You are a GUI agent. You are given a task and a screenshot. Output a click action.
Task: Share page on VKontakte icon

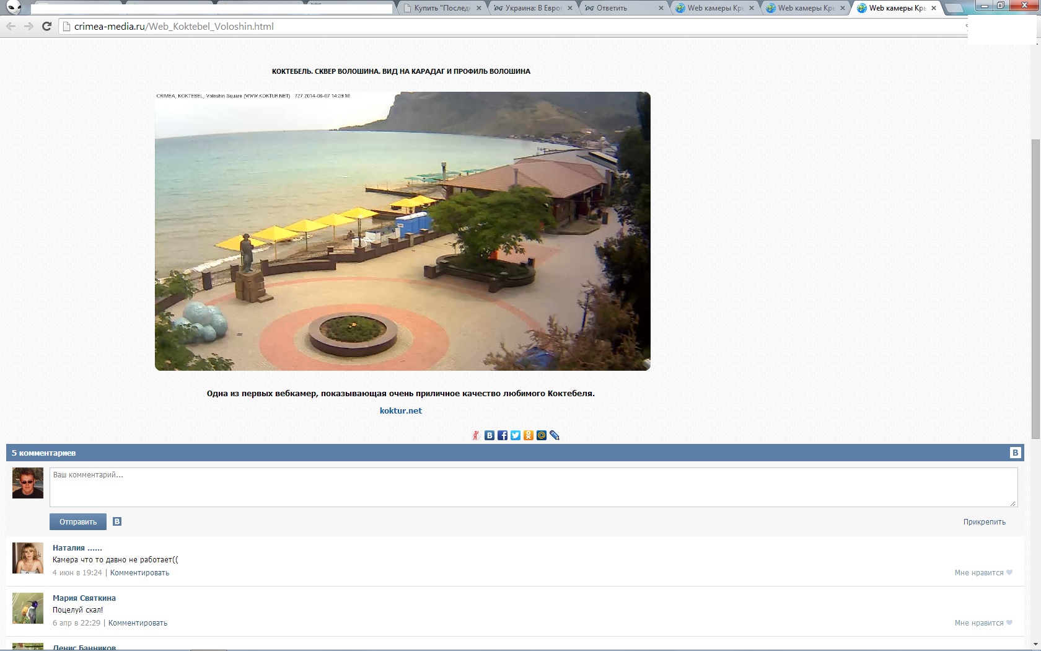coord(490,435)
